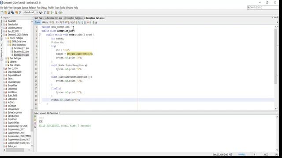Close the Exception_Ex3.java editor tab

pyautogui.click(x=105, y=18)
